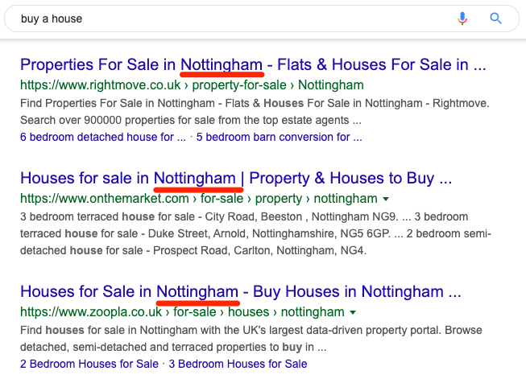Expand the dropdown arrow beside the zoopla.co.uk URL
This screenshot has width=526, height=379.
353,313
